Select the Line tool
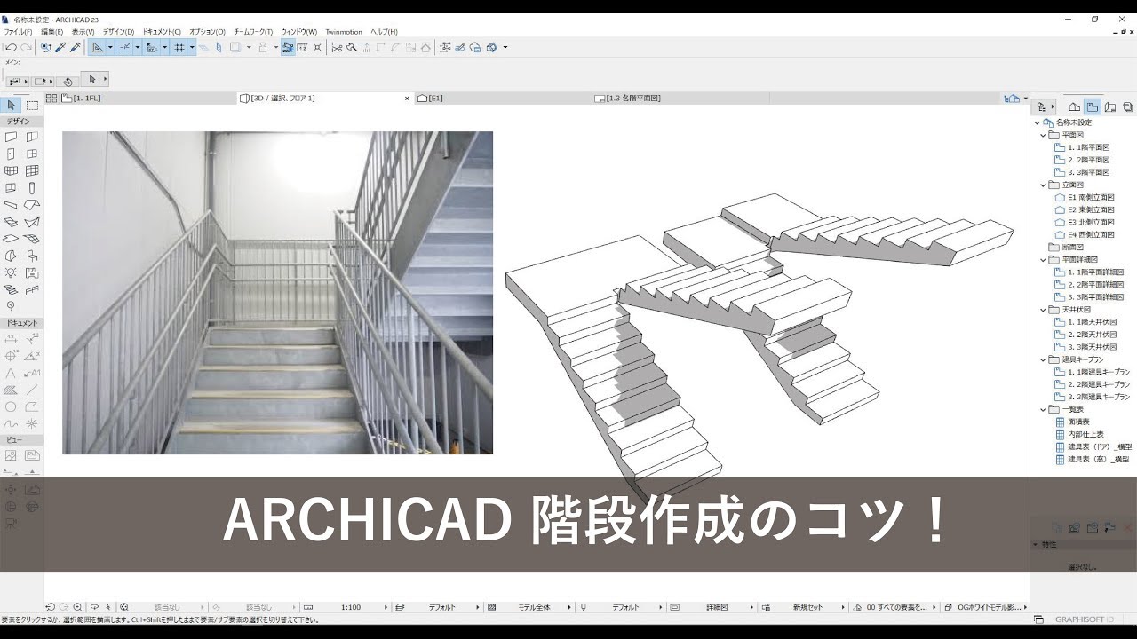Image resolution: width=1137 pixels, height=639 pixels. (32, 390)
